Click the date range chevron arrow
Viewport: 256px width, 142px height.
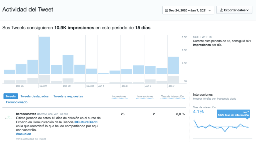pos(209,10)
